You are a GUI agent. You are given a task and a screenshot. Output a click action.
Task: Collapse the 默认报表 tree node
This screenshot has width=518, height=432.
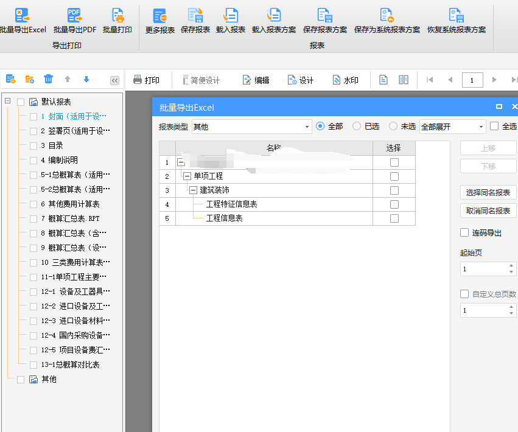pyautogui.click(x=7, y=101)
